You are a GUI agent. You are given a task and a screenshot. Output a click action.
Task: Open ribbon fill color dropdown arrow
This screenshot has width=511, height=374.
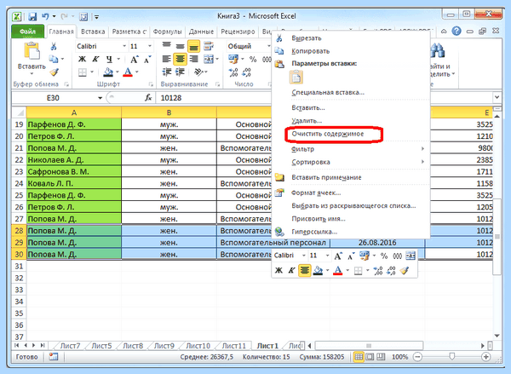tap(117, 72)
